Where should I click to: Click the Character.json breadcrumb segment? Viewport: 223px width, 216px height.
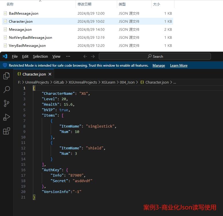point(157,82)
